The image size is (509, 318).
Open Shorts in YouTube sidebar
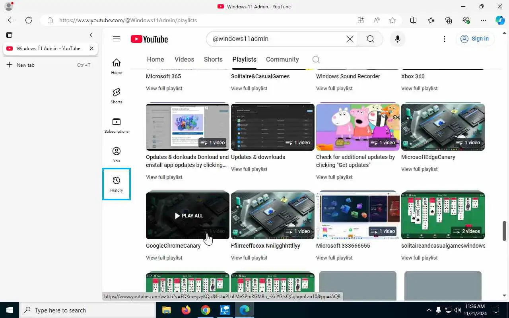[117, 96]
